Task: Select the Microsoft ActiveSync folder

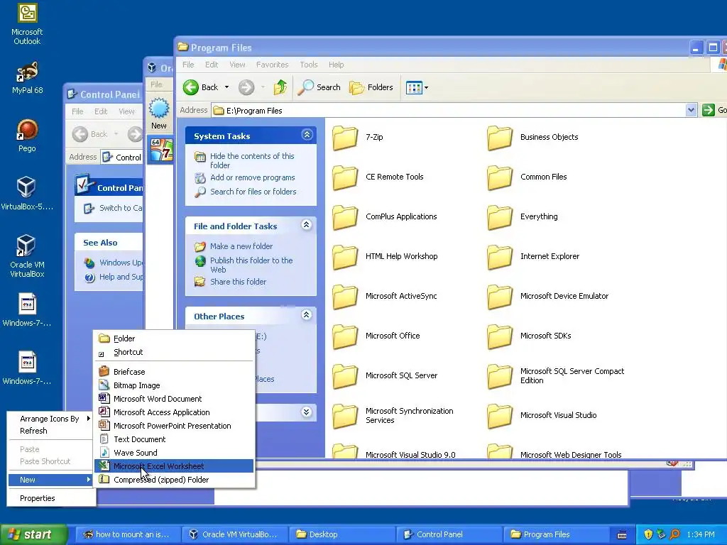Action: (385, 296)
